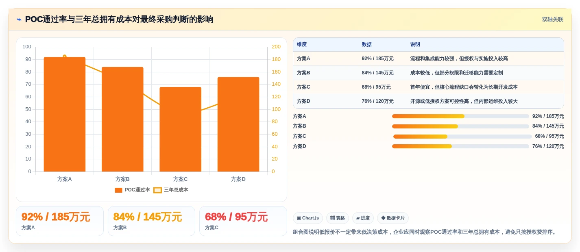This screenshot has width=580, height=252.
Task: Click the 方案A table row label
Action: click(x=303, y=59)
